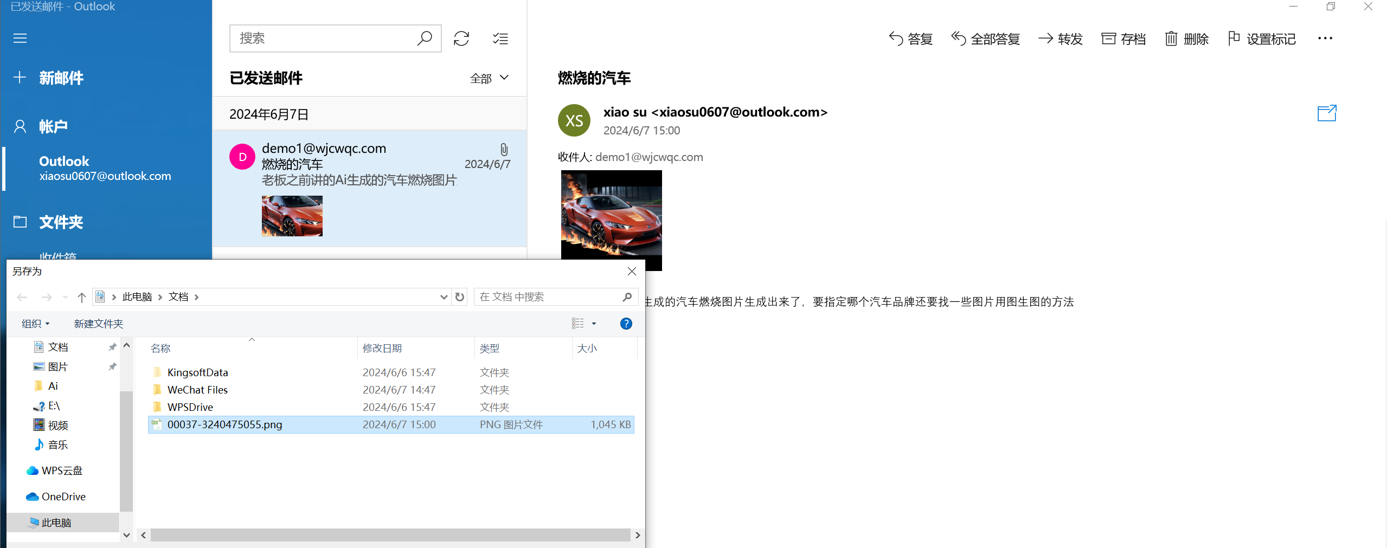Expand the address bar path history dropdown

[444, 297]
